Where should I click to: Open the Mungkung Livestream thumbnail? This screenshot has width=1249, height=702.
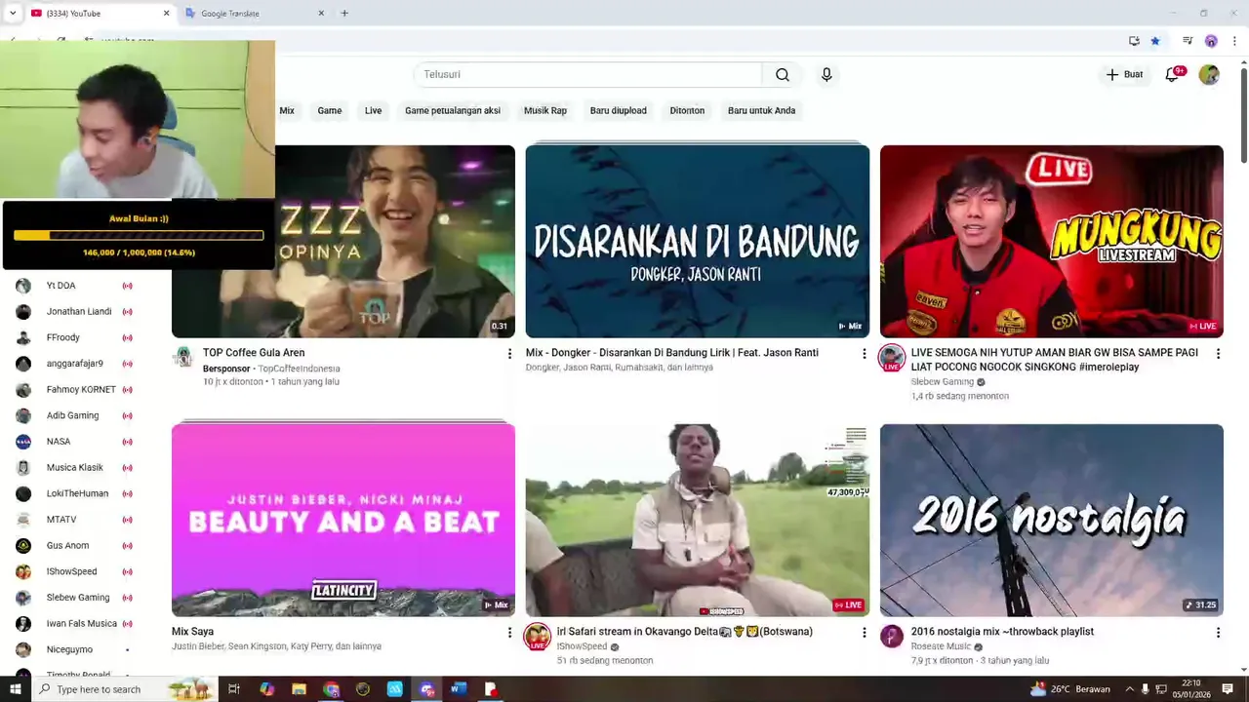[1052, 242]
